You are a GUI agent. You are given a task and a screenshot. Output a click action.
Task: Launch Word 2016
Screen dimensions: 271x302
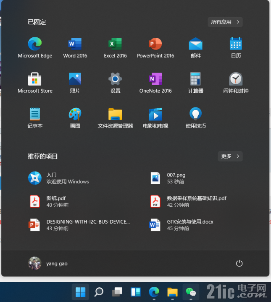[x=75, y=48]
